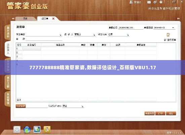This screenshot has width=185, height=135.
Task: Open the blue upload picture dock icon
Action: point(37,130)
